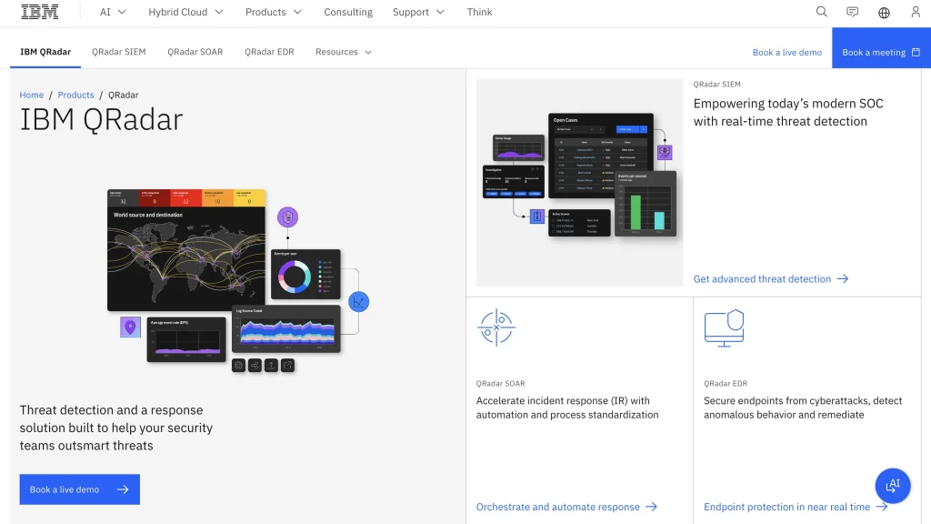Click arrow next to Endpoint protection in near real time
This screenshot has height=524, width=931.
tap(882, 507)
